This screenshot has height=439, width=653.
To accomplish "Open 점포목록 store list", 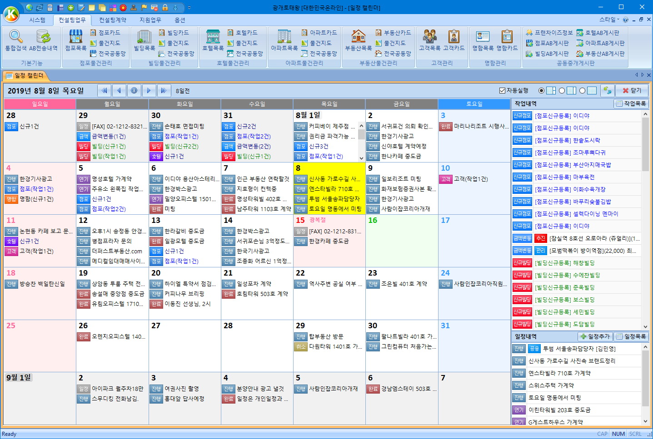I will pos(75,40).
